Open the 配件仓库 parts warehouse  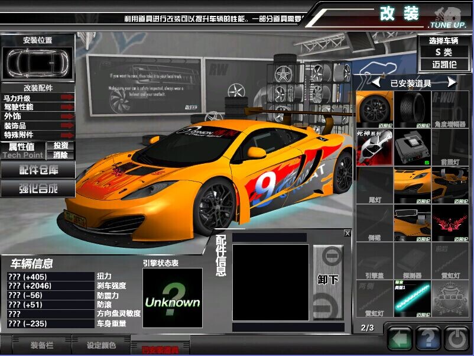(38, 170)
